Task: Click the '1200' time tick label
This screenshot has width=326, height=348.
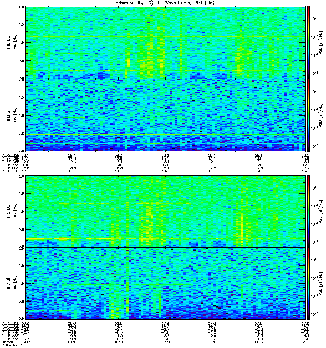Action: 305,342
